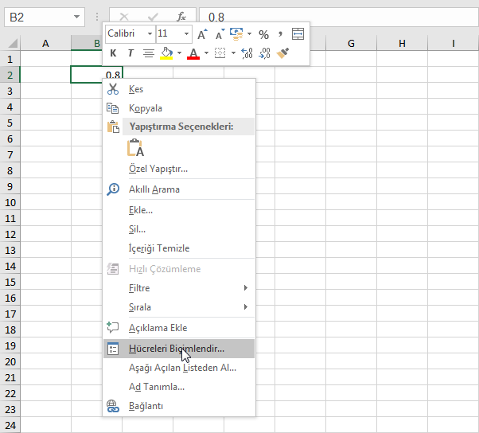Select row 24 header
The width and height of the screenshot is (479, 433).
(x=10, y=425)
